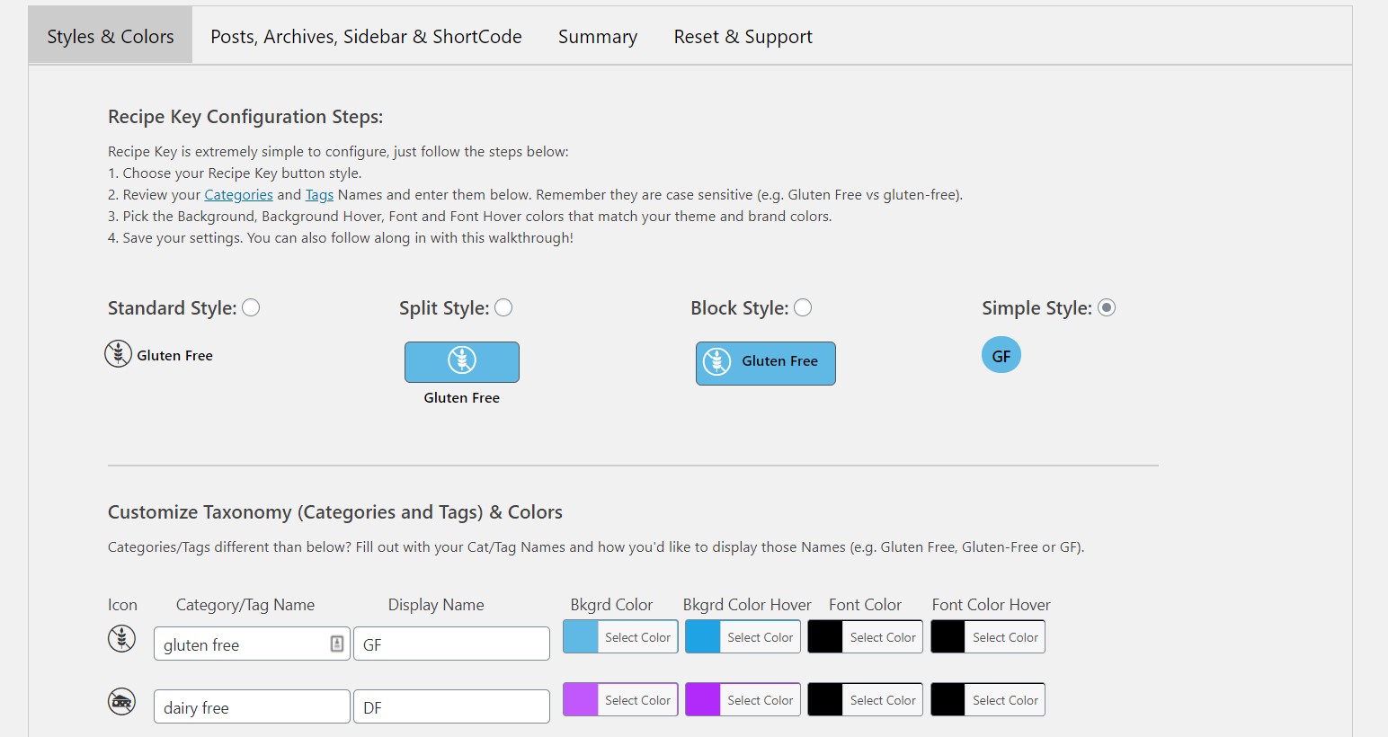Click the Recipe Key Configuration Steps heading

pyautogui.click(x=245, y=117)
